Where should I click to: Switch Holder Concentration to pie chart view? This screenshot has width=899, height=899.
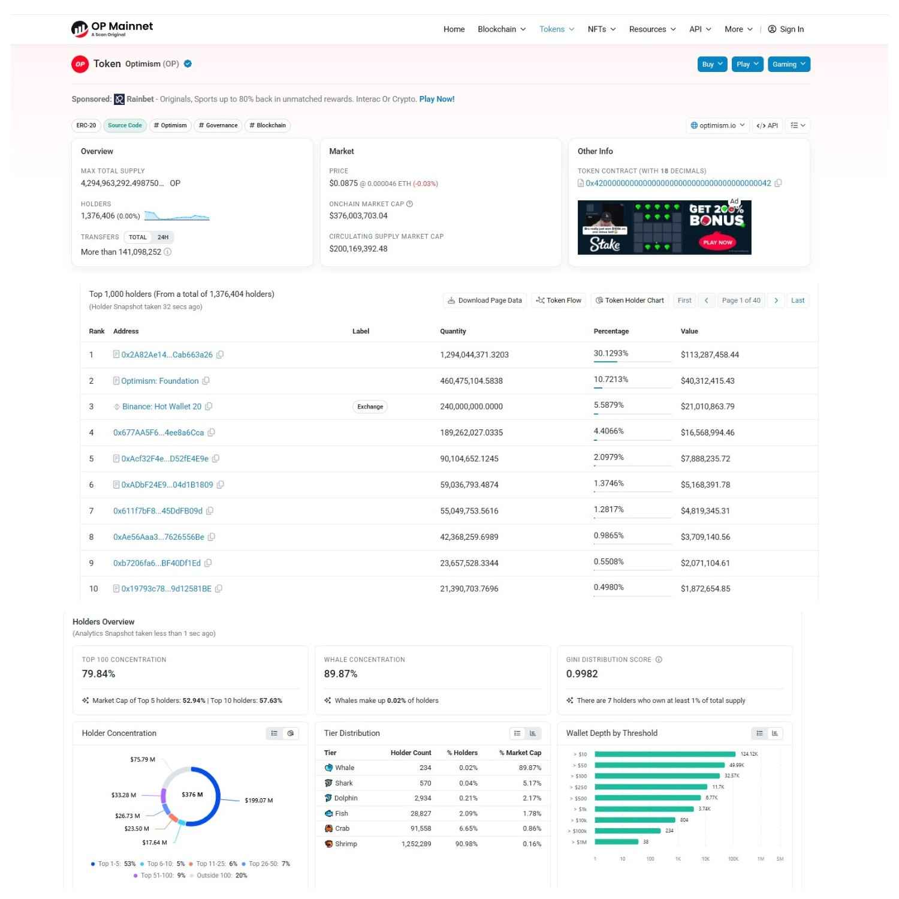291,733
